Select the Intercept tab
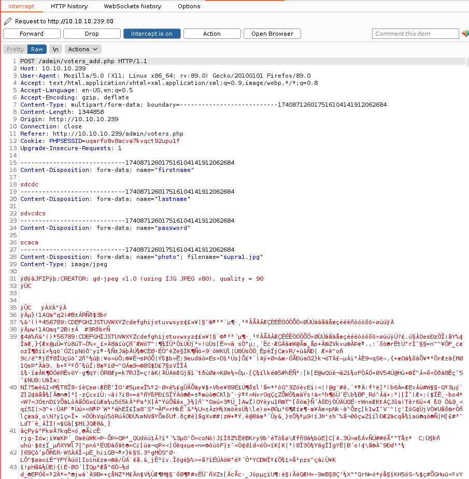 21,6
